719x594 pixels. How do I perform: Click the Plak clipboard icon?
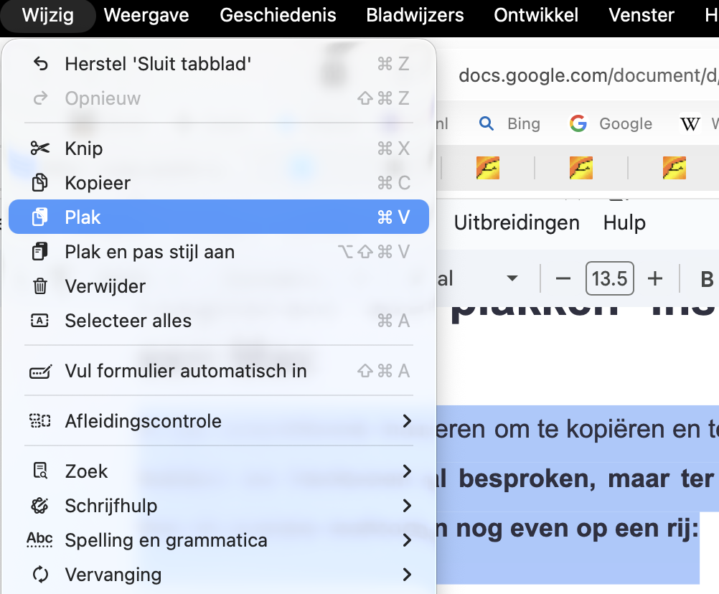[x=41, y=217]
